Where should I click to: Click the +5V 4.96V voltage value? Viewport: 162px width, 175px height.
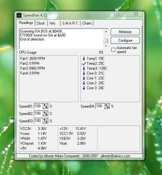coord(42,148)
